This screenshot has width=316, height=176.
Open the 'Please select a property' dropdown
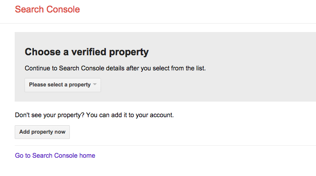pos(63,85)
